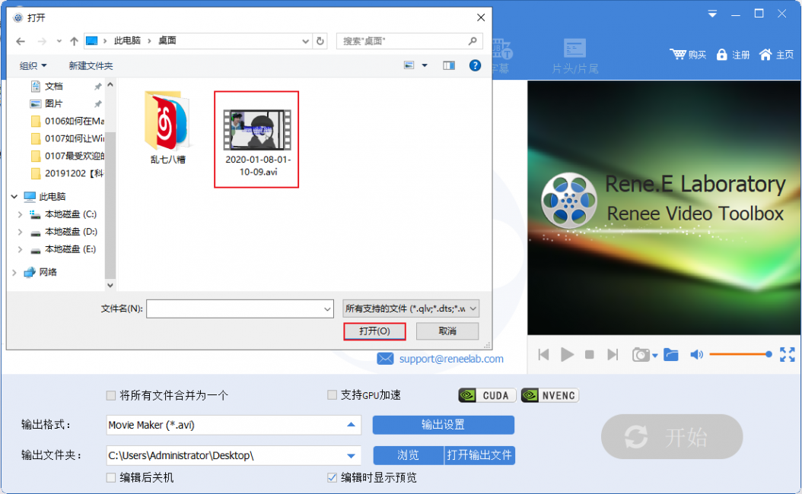This screenshot has width=802, height=494.
Task: Click the Up one level arrow
Action: (x=74, y=41)
